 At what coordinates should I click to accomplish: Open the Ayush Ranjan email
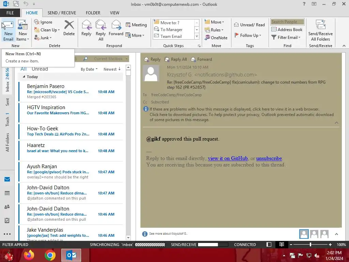tap(71, 172)
